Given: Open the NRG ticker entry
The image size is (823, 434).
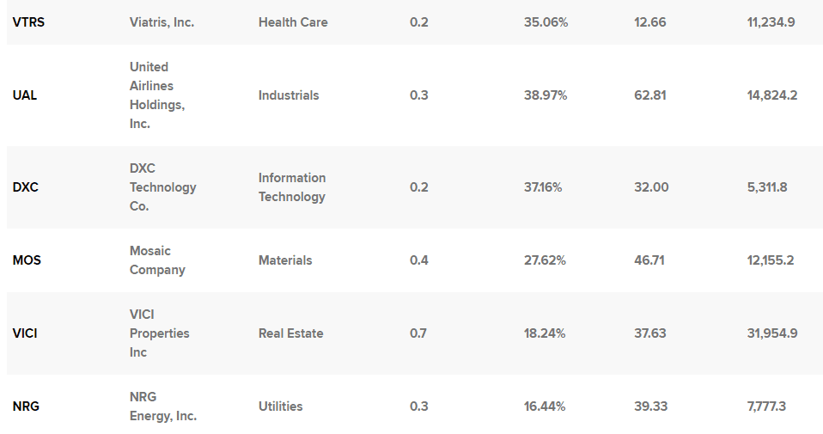Looking at the screenshot, I should (x=26, y=406).
